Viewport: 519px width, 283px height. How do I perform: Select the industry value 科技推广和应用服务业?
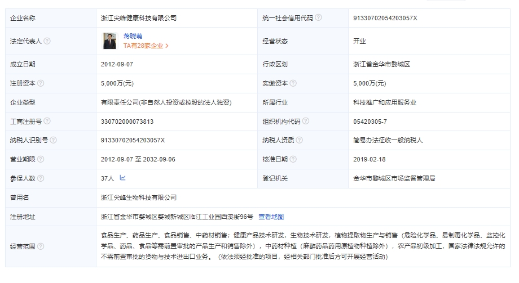[x=385, y=102]
